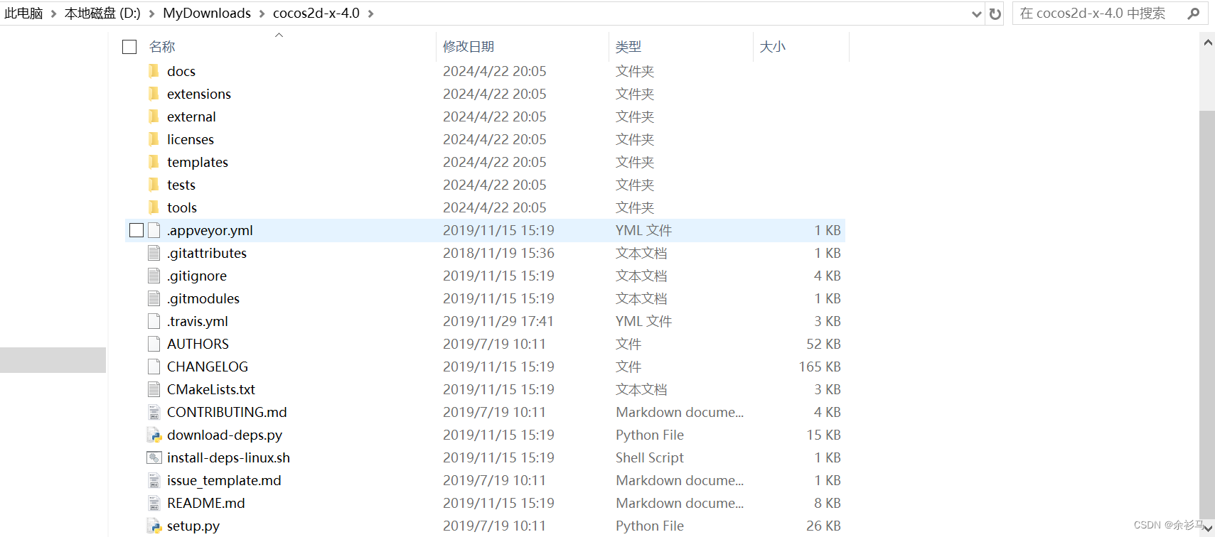
Task: Open the address bar history dropdown
Action: point(977,13)
